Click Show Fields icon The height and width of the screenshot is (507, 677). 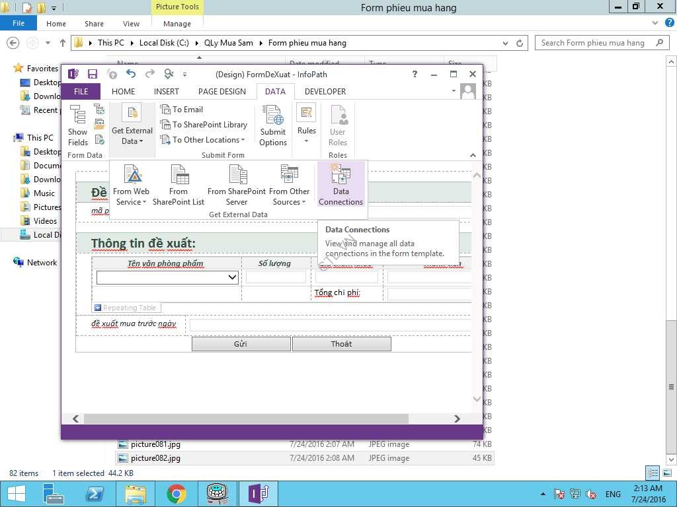click(78, 125)
